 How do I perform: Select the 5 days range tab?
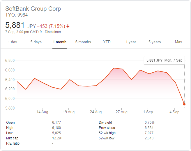(x=36, y=42)
